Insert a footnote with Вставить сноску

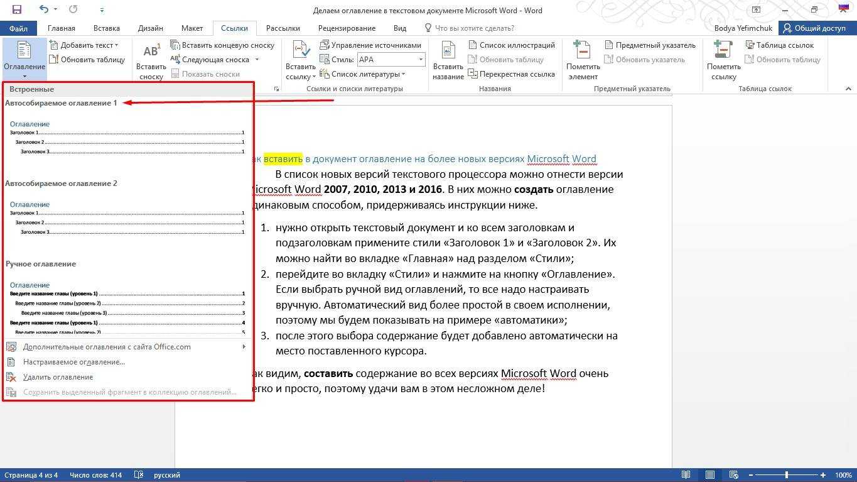151,62
